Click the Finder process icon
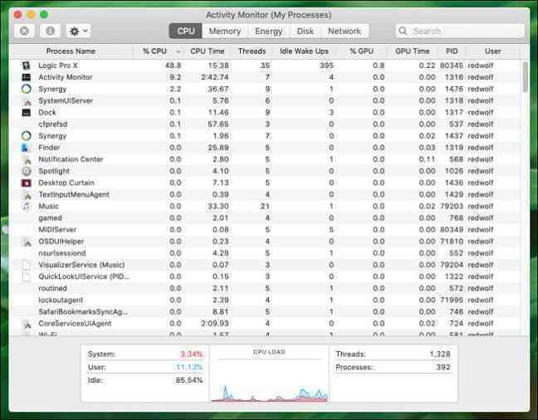 coord(27,148)
